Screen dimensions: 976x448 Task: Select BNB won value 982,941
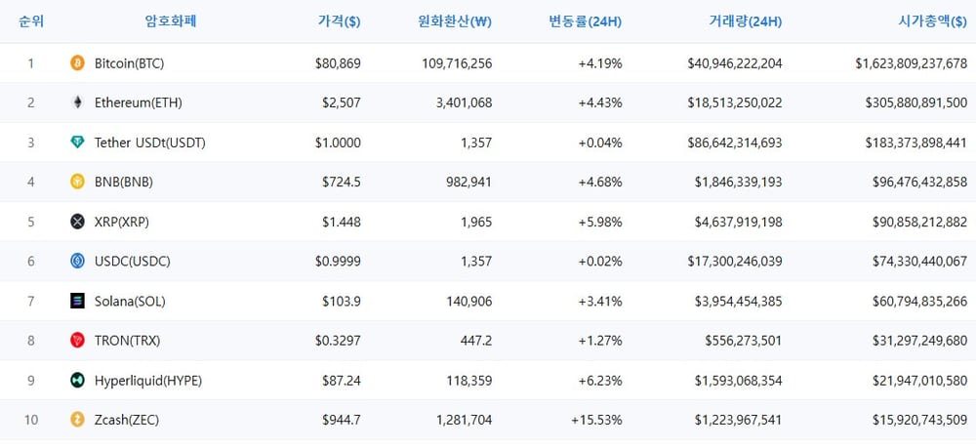[469, 183]
